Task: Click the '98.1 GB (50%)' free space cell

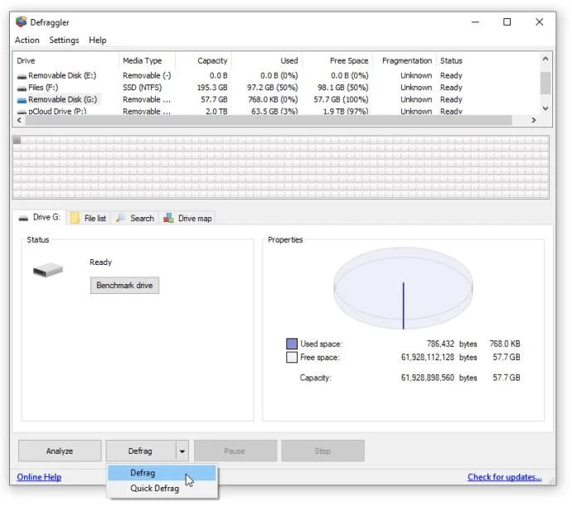Action: point(343,88)
